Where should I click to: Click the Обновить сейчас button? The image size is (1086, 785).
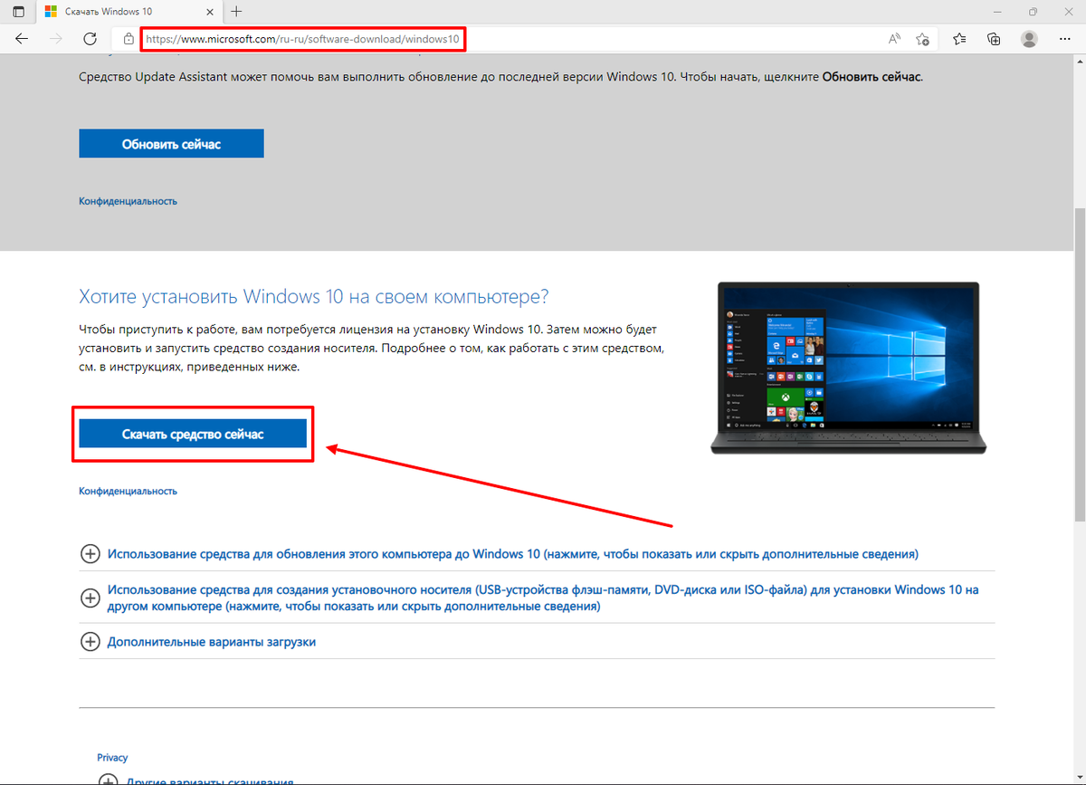(171, 143)
